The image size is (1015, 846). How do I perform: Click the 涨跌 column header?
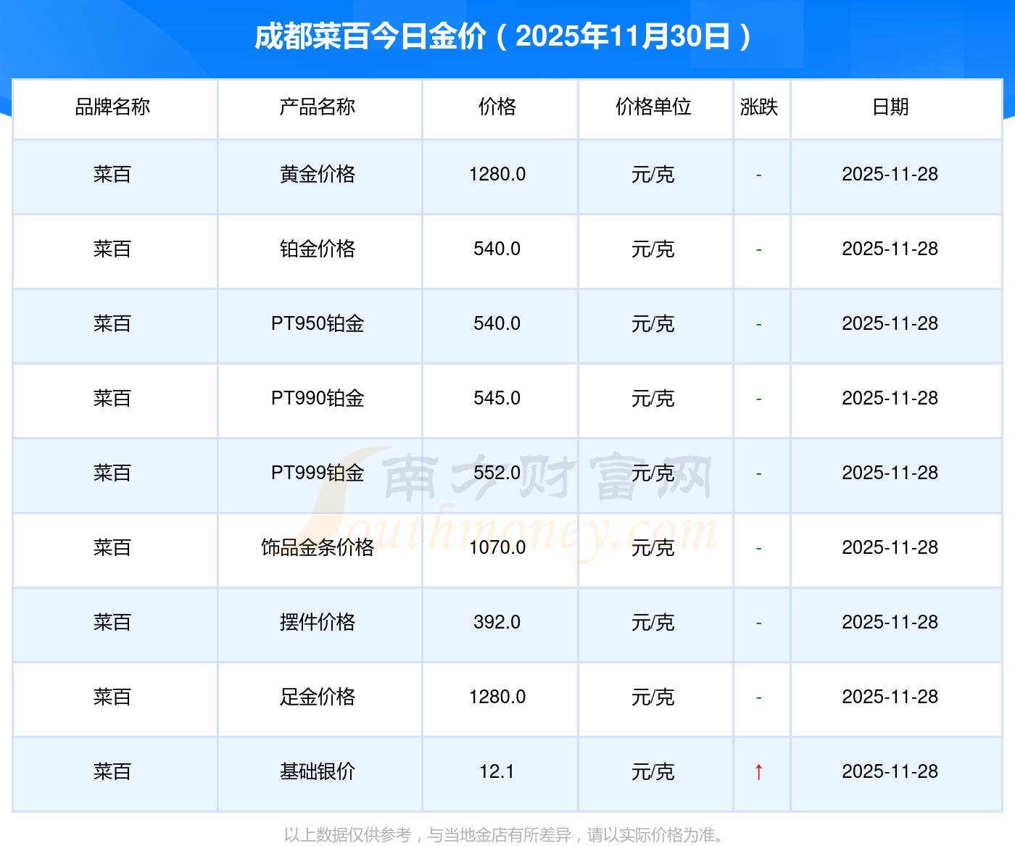(759, 107)
